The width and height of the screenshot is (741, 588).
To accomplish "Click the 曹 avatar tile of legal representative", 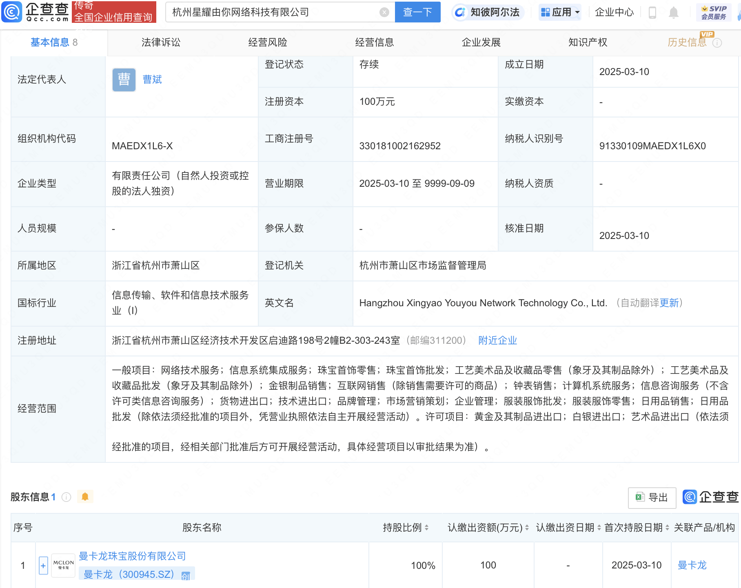I will (124, 80).
